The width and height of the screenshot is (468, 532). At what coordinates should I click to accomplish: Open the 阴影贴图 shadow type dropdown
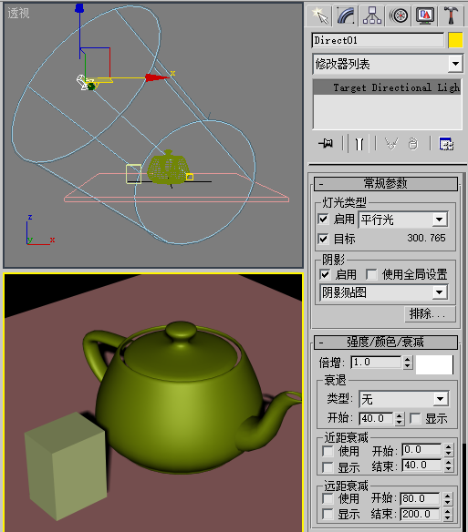(x=384, y=292)
